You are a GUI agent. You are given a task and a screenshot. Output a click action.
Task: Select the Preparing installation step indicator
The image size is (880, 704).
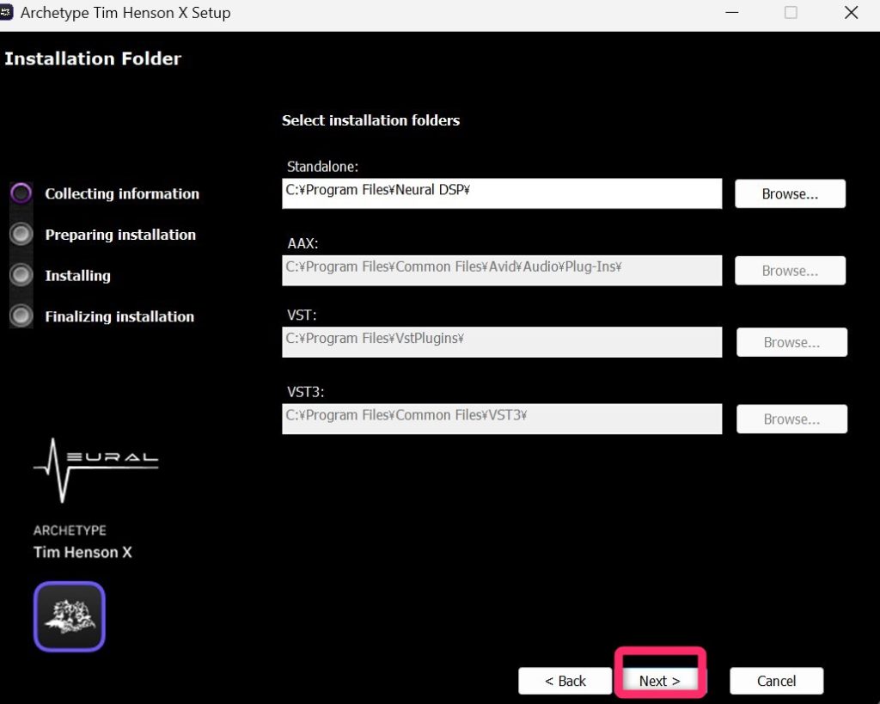pos(21,235)
